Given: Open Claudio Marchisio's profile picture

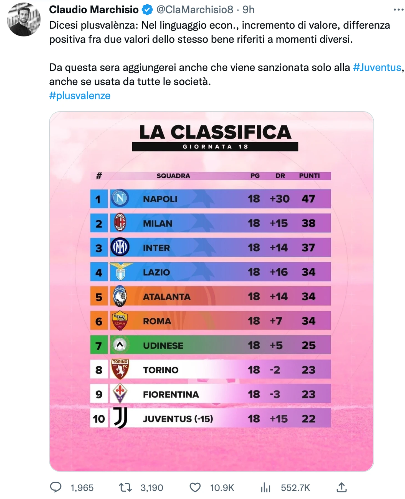Looking at the screenshot, I should 24,19.
